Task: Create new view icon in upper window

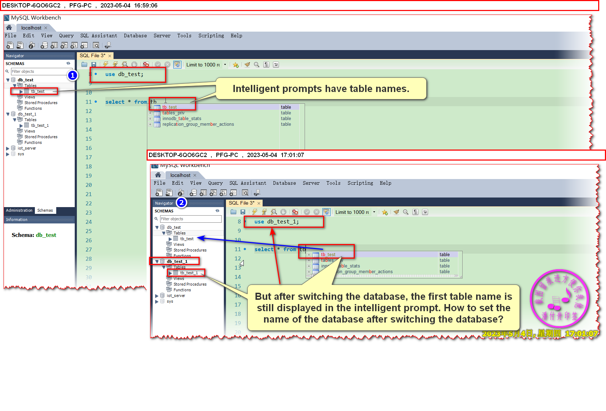Action: (x=64, y=45)
